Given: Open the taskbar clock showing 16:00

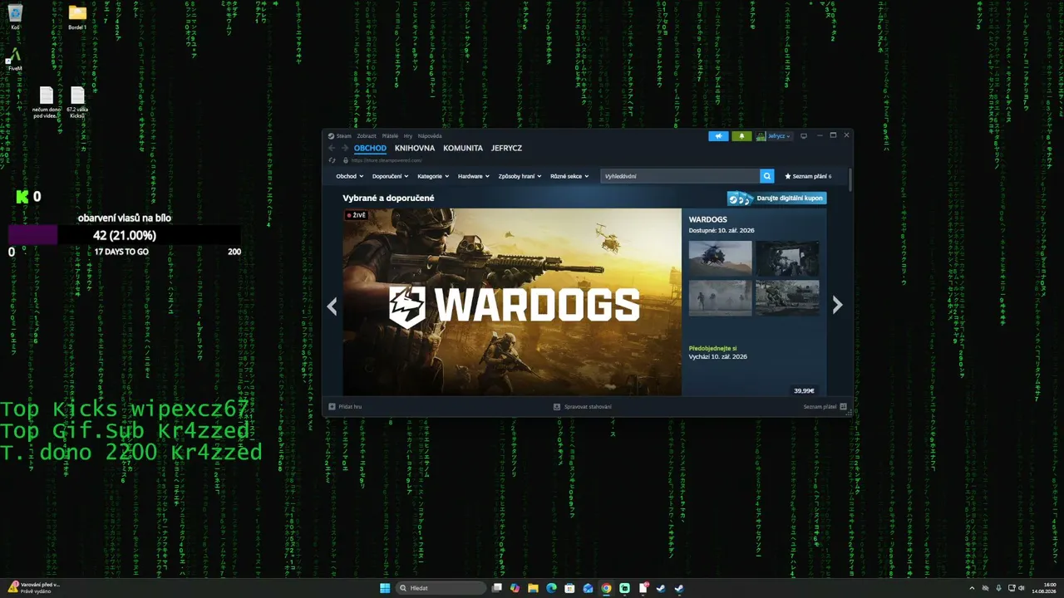Looking at the screenshot, I should coord(1044,588).
